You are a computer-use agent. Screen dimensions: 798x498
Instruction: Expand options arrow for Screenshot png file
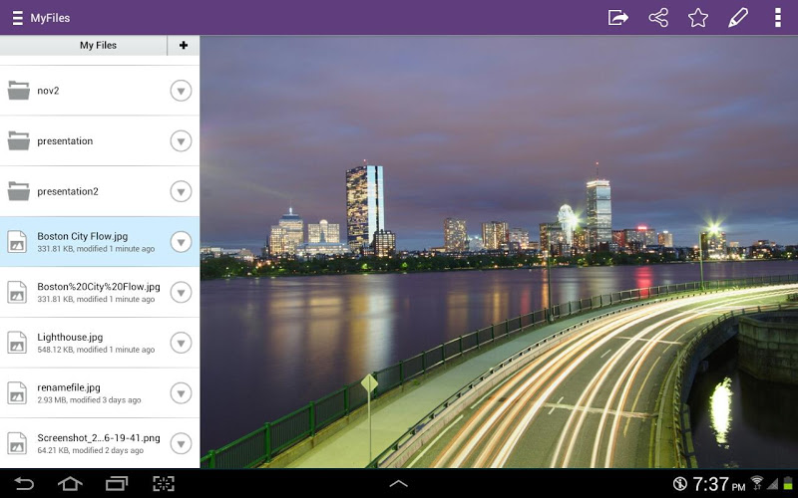[x=181, y=443]
